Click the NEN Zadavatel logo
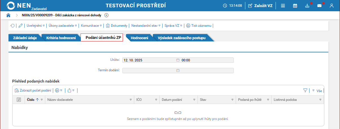This screenshot has height=129, width=340. click(x=27, y=6)
